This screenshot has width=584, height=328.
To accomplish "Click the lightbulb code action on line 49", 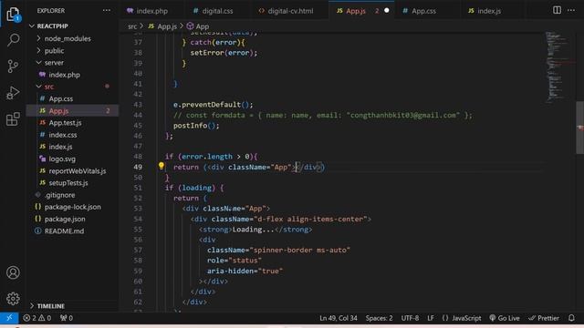I will click(161, 166).
